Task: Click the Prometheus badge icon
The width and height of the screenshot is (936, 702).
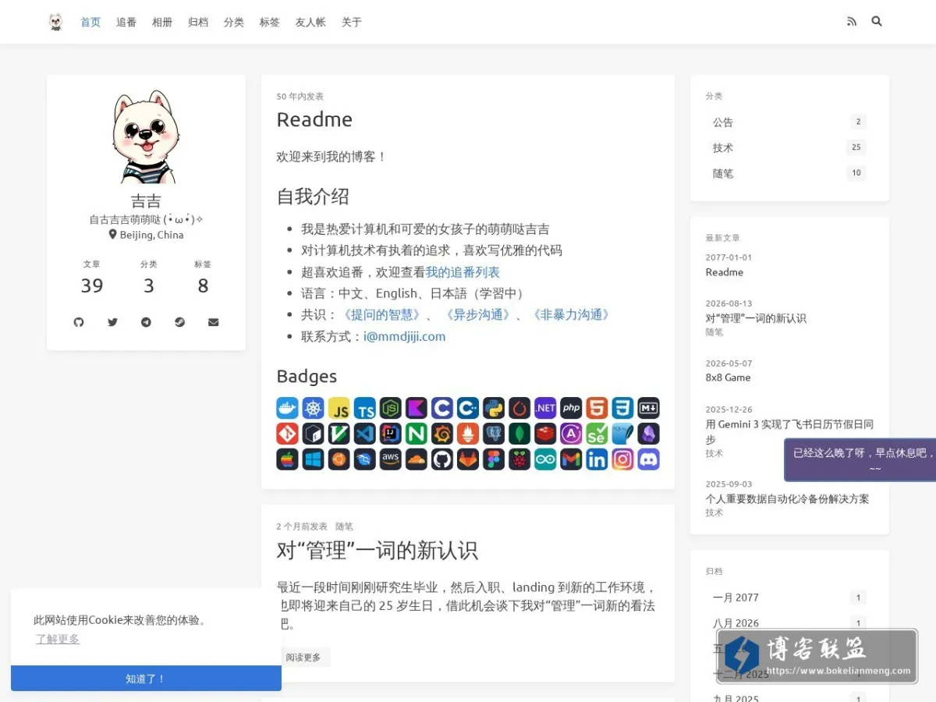Action: click(468, 434)
